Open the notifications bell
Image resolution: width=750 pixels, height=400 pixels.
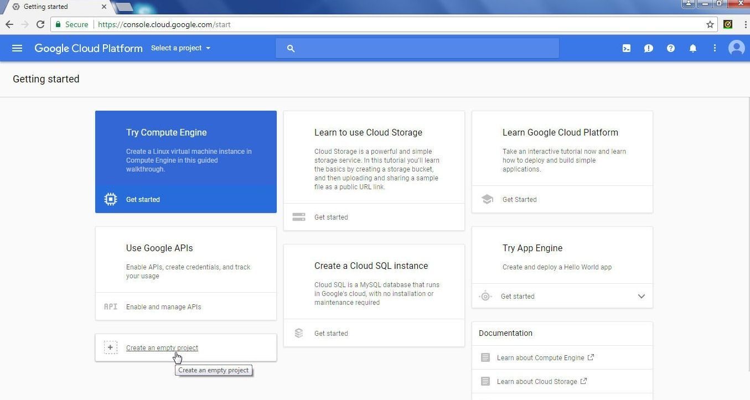(x=693, y=48)
